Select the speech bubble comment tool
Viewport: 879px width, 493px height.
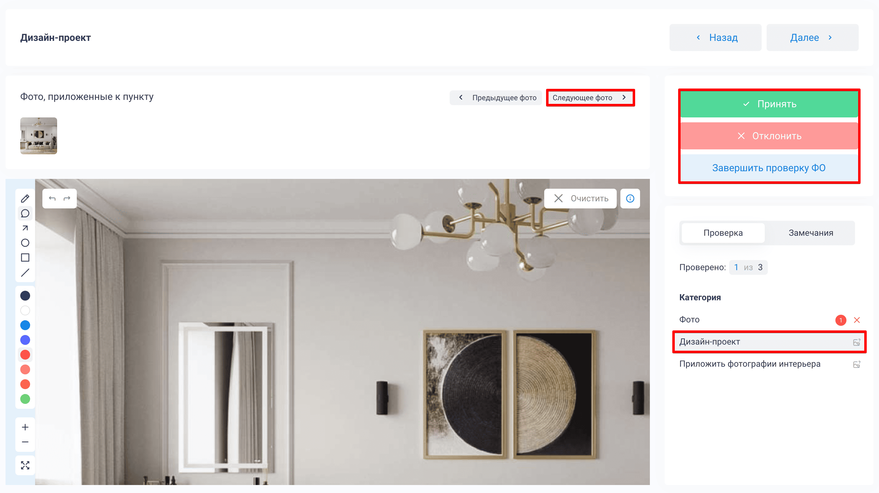tap(25, 213)
